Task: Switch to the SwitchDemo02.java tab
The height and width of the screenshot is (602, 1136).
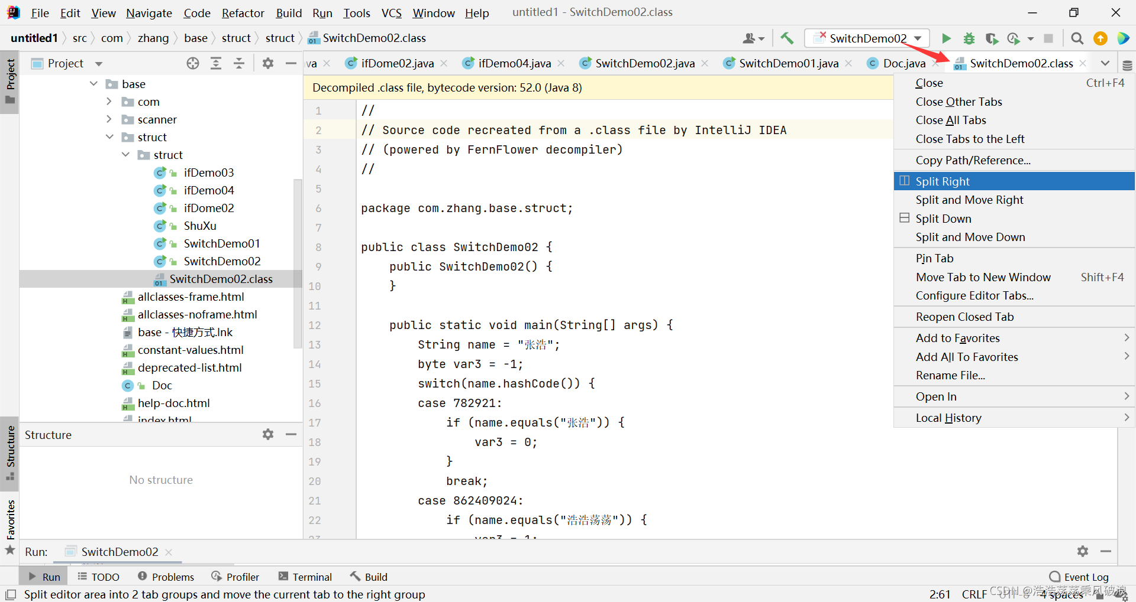Action: [x=644, y=63]
